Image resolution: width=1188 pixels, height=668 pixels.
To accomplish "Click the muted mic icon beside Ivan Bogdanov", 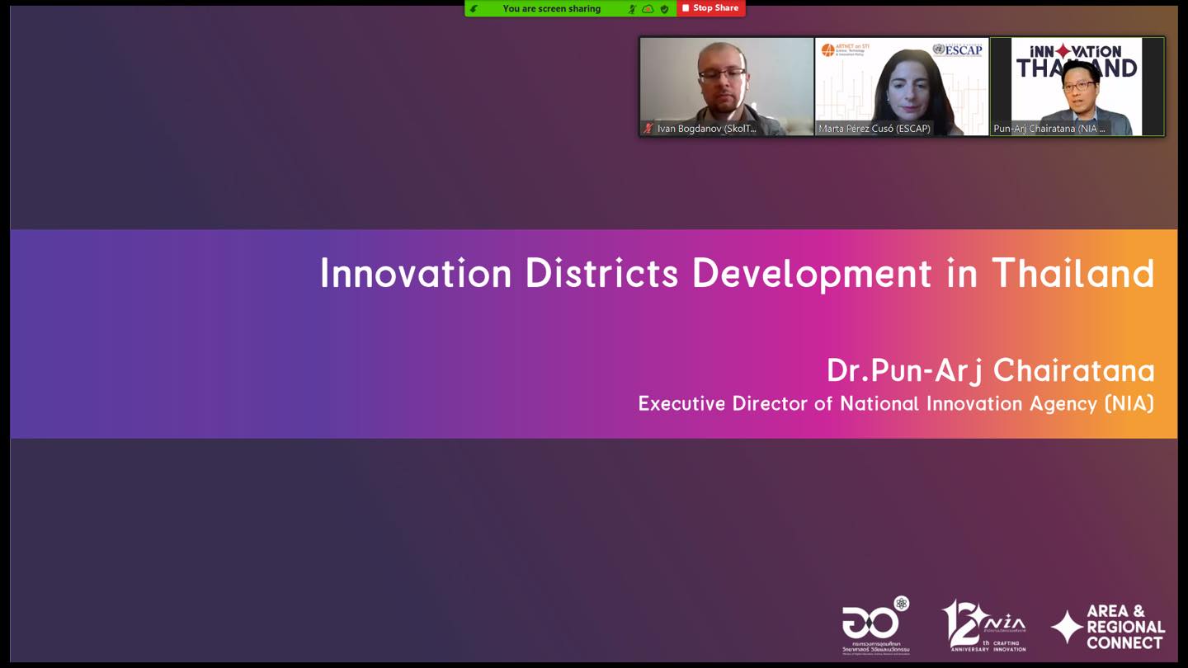I will tap(648, 129).
